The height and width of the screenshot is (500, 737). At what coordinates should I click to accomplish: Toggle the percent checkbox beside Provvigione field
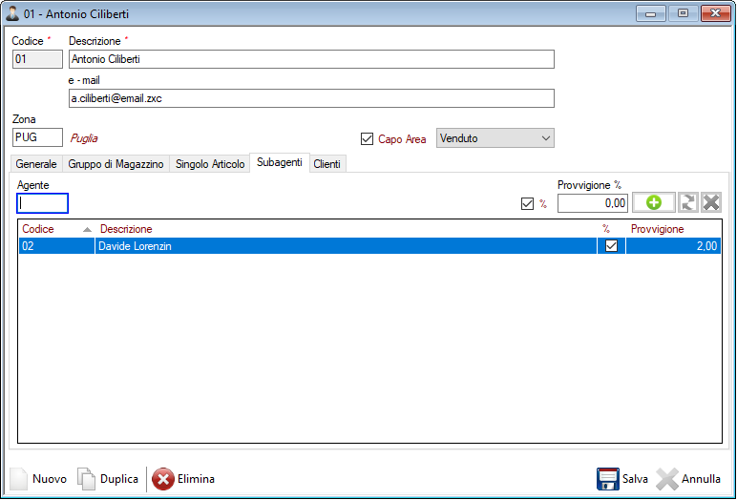(x=527, y=203)
